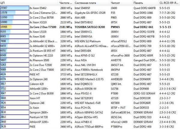Click the i875P + PAT chipset cell

click(118, 108)
